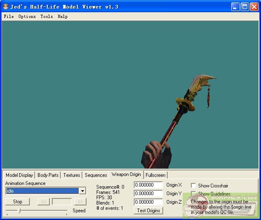The image size is (261, 220).
Task: Minimize the Model Viewer window
Action: click(236, 7)
